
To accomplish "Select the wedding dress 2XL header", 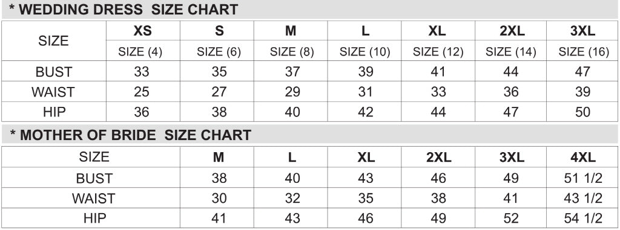I will tap(512, 31).
